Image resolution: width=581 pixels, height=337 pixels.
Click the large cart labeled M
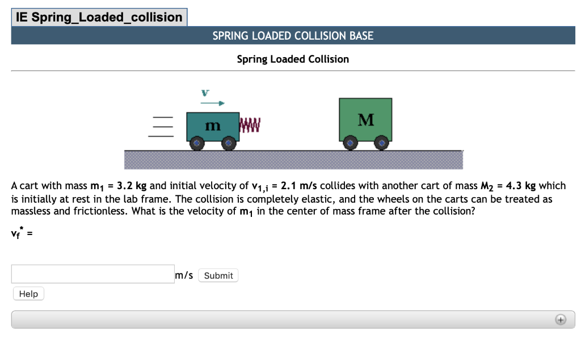coord(365,120)
